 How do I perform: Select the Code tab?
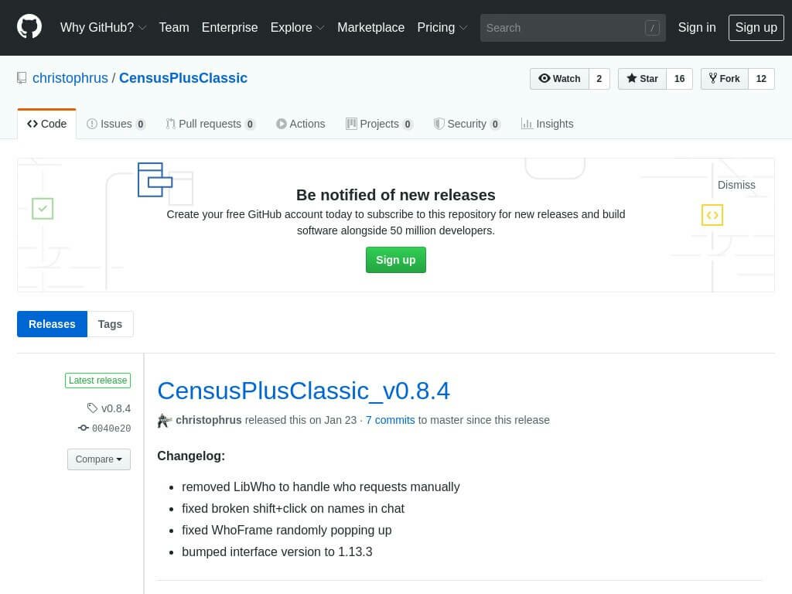tap(47, 124)
